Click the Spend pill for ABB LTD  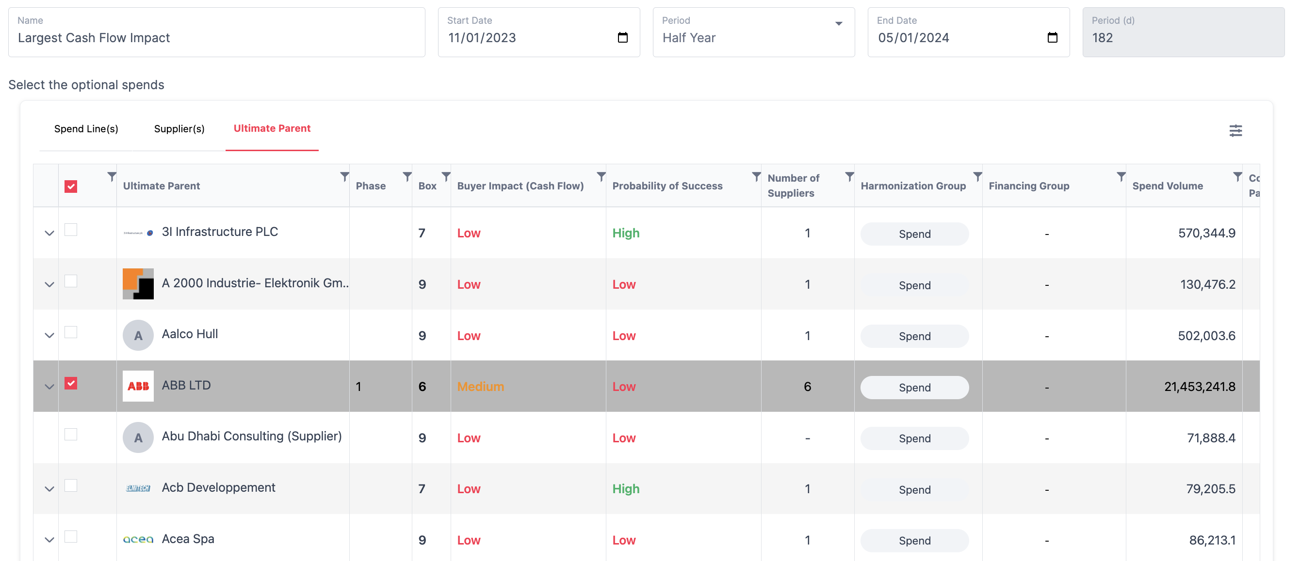click(x=914, y=388)
